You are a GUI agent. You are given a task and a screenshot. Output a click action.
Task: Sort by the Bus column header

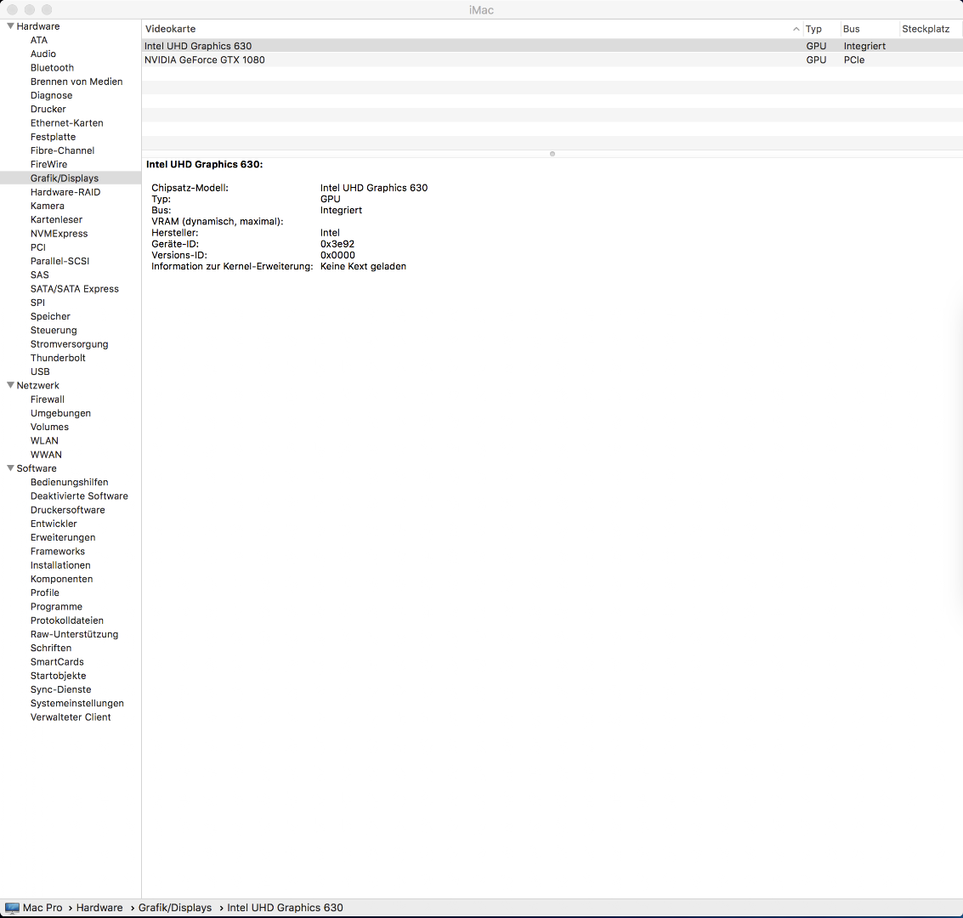(851, 29)
